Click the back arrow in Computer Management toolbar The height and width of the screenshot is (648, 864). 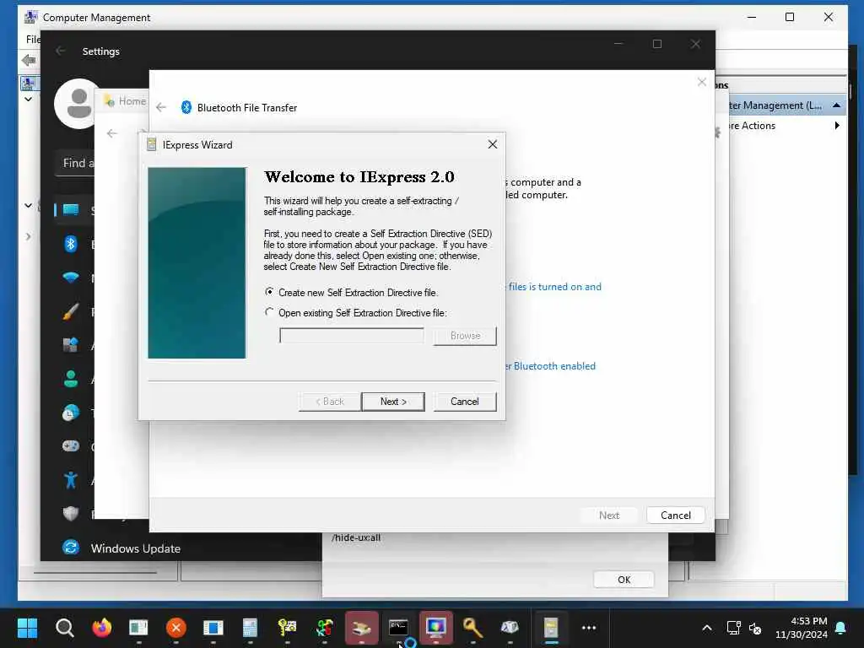29,60
